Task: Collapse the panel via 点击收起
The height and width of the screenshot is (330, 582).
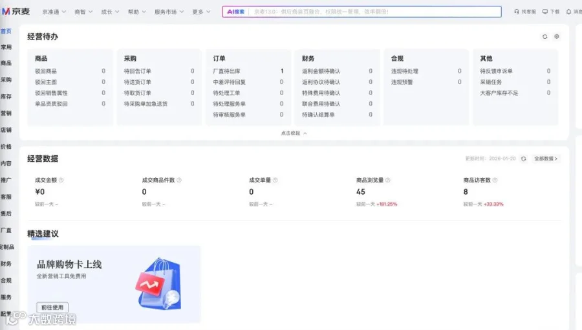Action: [294, 133]
